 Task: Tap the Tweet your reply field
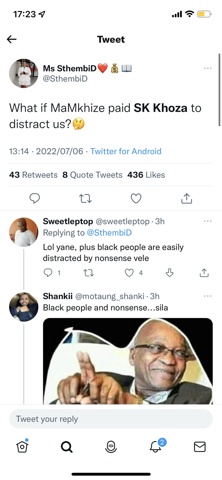(x=111, y=419)
